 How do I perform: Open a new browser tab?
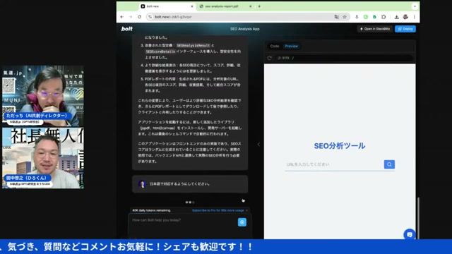click(259, 6)
